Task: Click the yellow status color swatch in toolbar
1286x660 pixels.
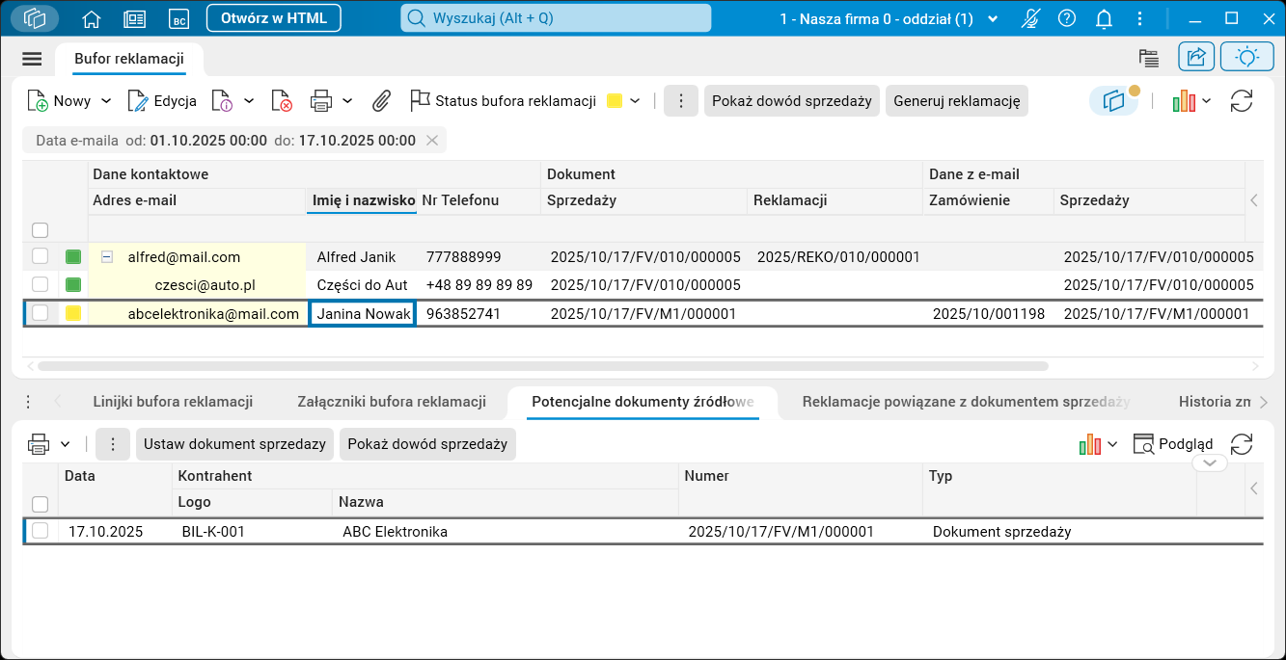Action: click(x=615, y=101)
